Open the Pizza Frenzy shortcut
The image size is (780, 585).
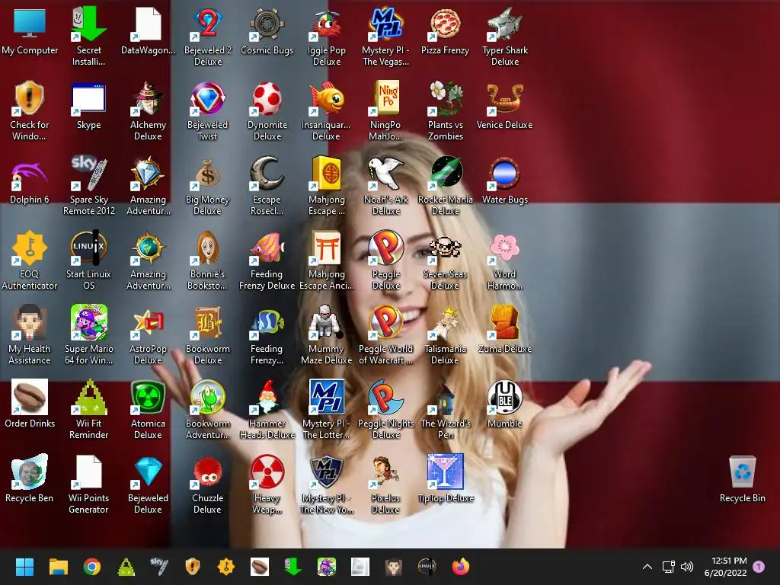445,24
